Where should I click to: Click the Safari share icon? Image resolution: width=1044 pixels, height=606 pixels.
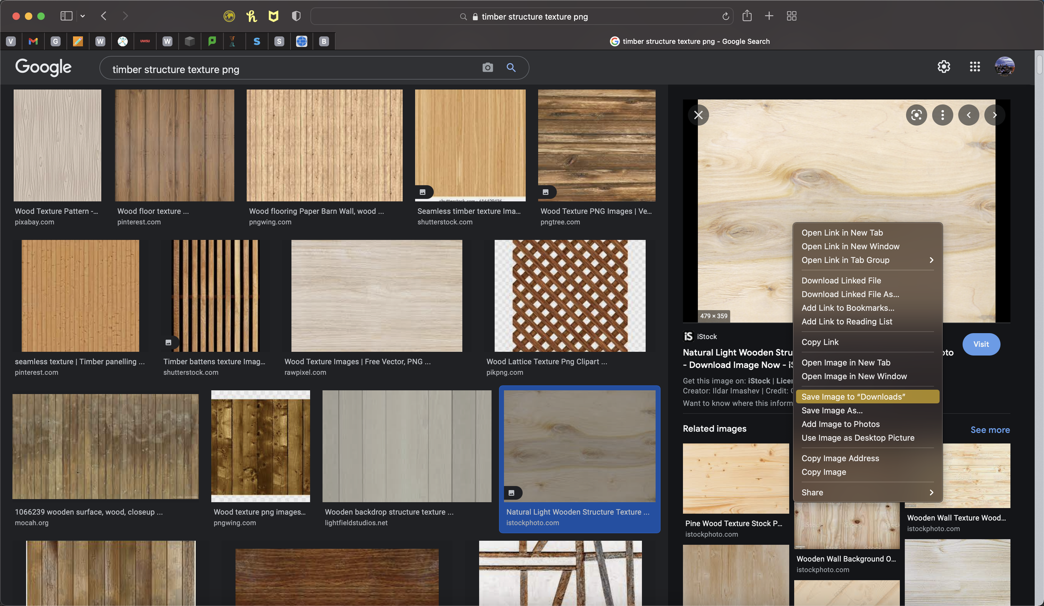[x=747, y=16]
